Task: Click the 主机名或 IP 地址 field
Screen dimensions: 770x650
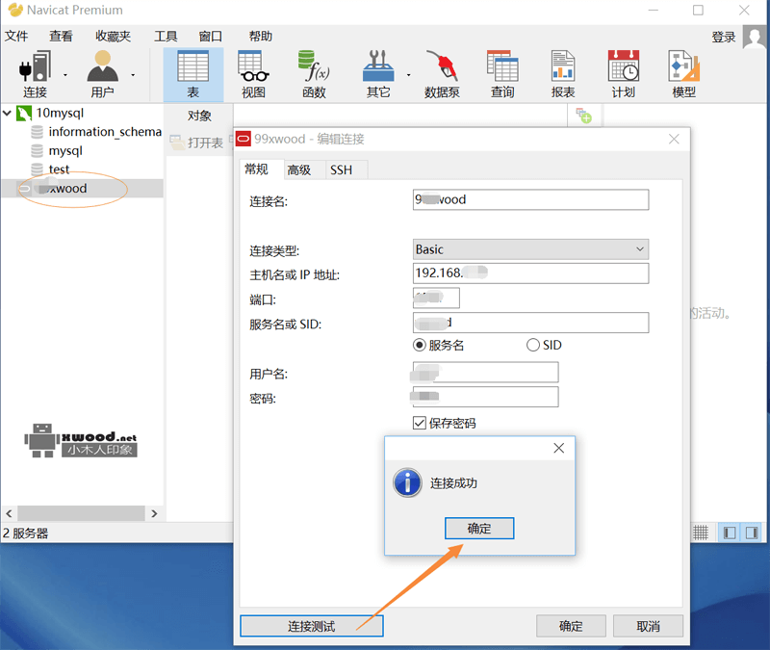Action: (x=530, y=273)
